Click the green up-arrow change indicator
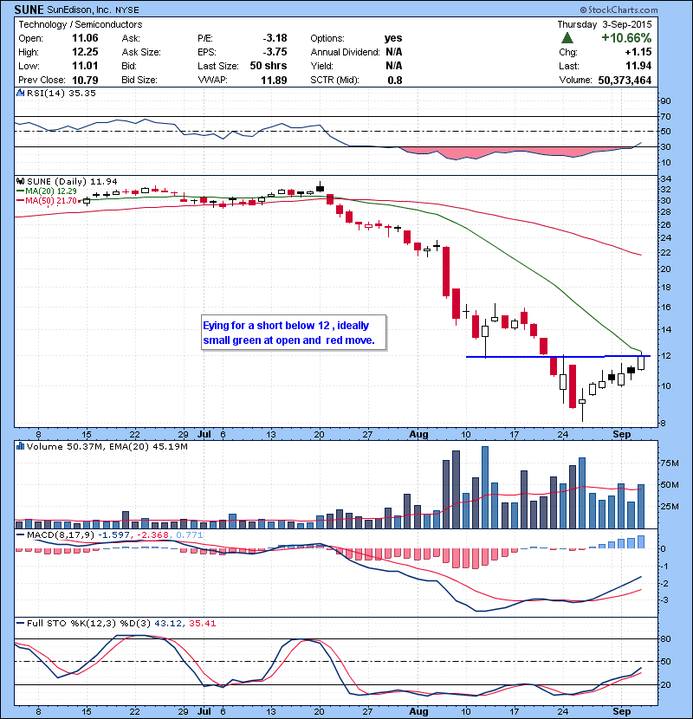Screen dimensions: 693x719 click(567, 38)
